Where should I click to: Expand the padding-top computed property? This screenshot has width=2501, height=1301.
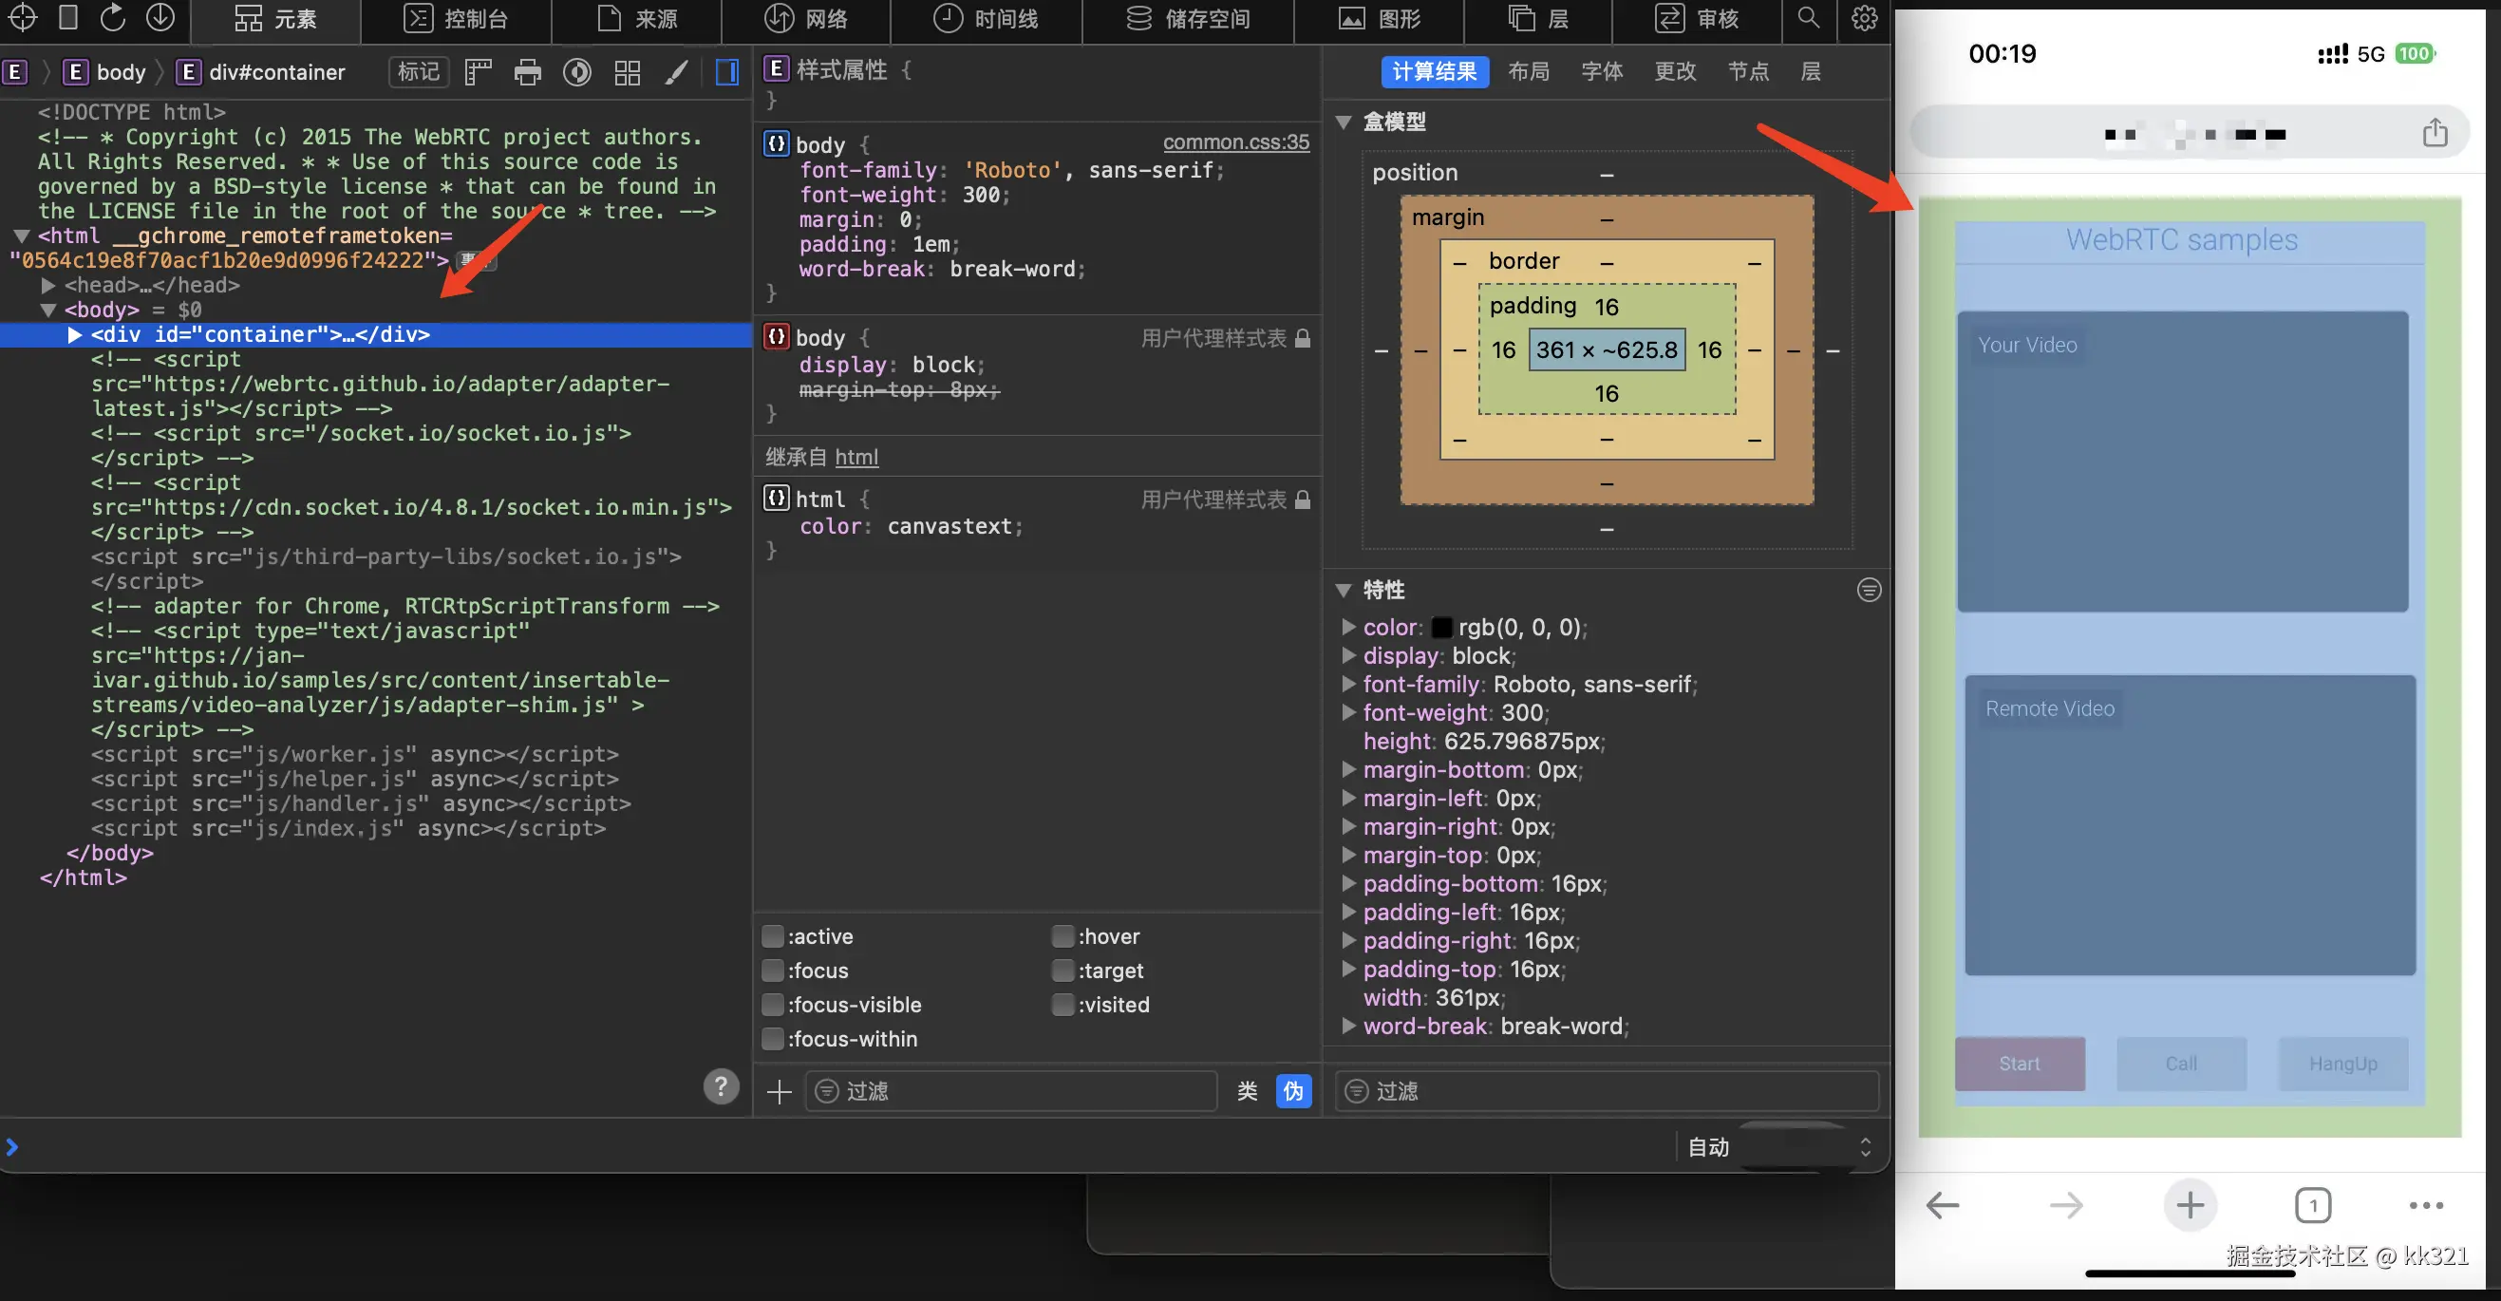[x=1348, y=968]
